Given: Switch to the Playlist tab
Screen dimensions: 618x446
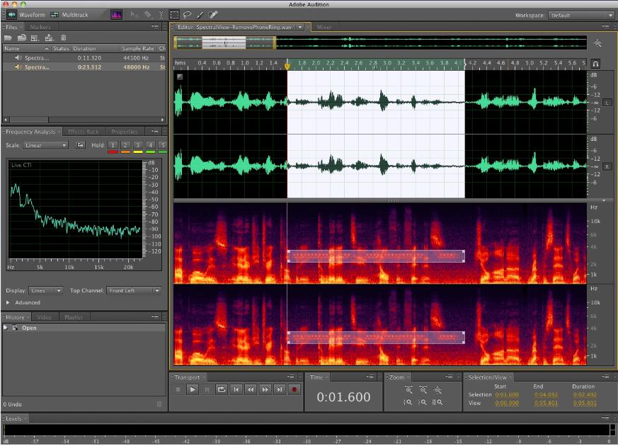Looking at the screenshot, I should tap(74, 317).
